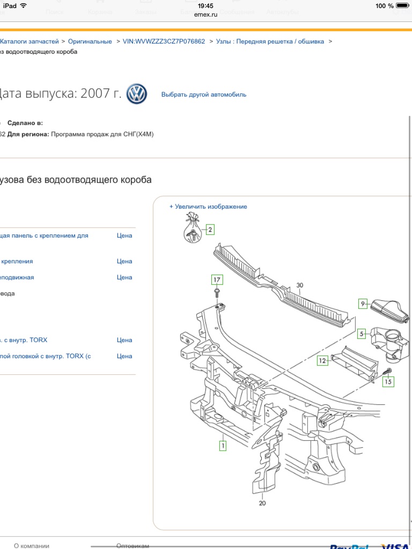Click the Volkswagen logo icon
Screen dimensions: 412x549
[x=136, y=94]
